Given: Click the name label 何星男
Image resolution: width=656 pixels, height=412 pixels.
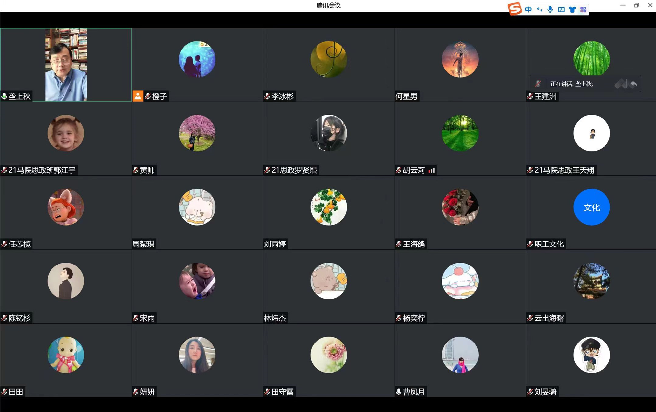Looking at the screenshot, I should click(406, 96).
